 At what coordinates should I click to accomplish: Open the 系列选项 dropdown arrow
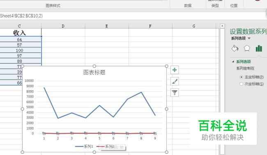click(249, 38)
